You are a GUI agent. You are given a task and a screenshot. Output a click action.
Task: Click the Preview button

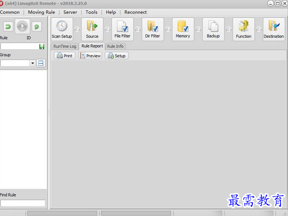90,56
